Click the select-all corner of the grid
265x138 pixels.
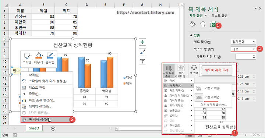point(5,5)
